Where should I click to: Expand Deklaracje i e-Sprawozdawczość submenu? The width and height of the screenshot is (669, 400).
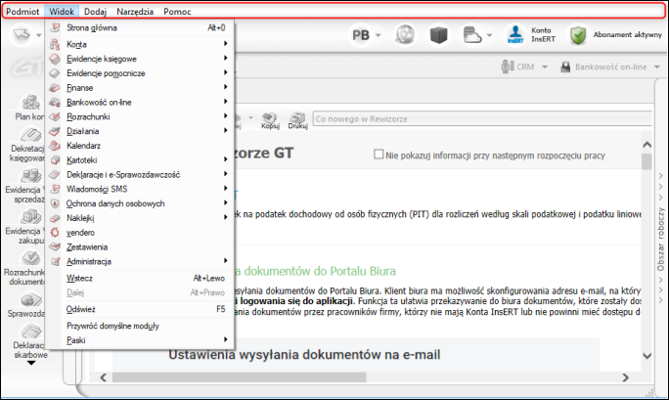pos(225,174)
